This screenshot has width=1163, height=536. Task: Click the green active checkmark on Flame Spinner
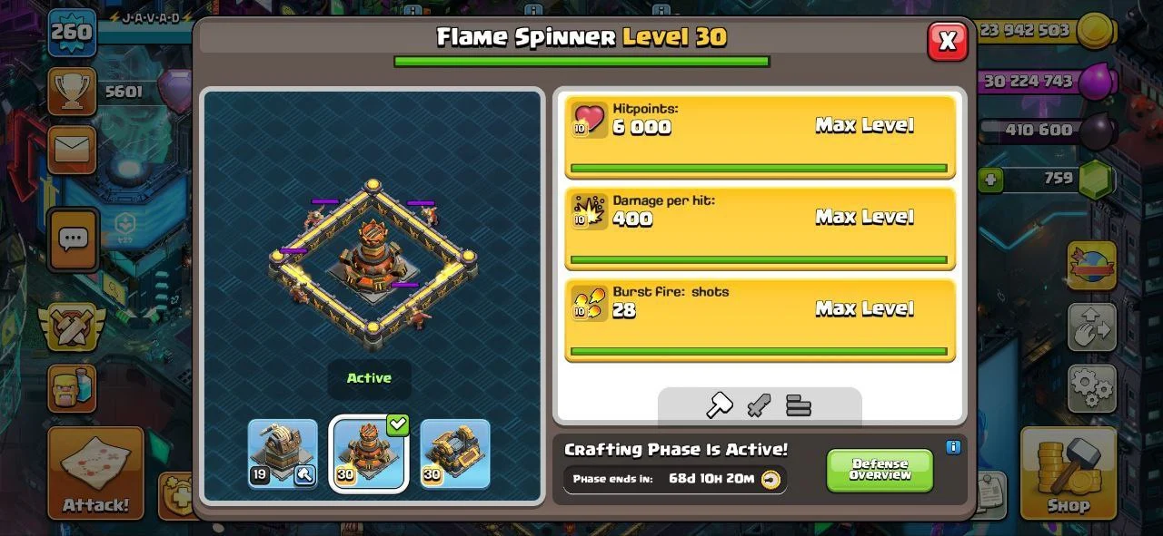(x=398, y=424)
